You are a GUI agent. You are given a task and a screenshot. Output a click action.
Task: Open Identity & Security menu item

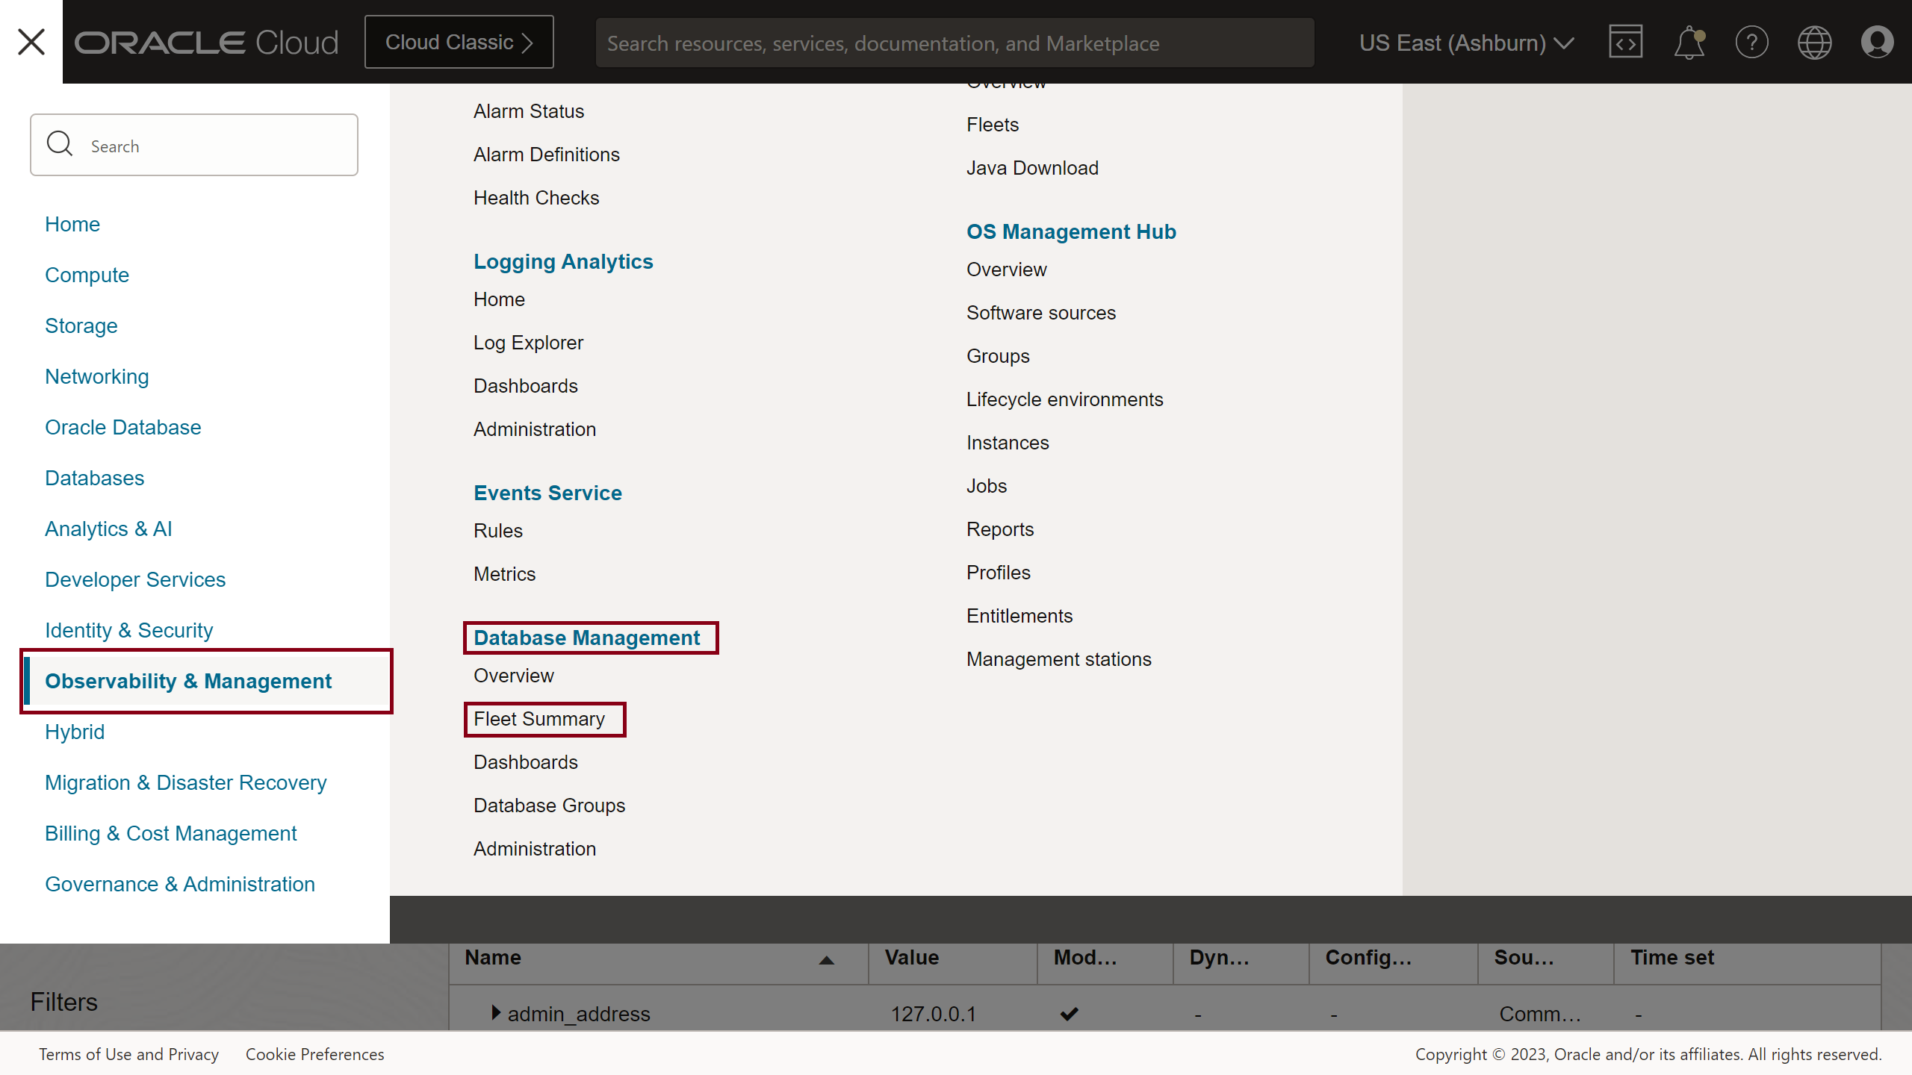point(128,630)
